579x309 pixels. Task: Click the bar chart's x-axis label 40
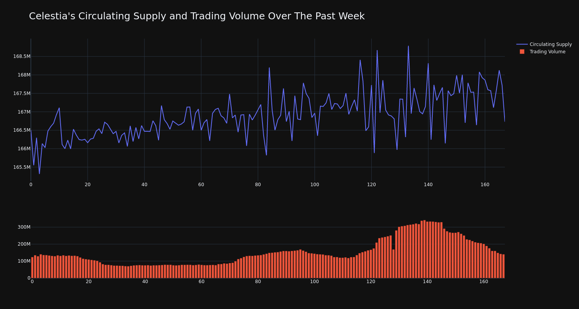[x=145, y=282]
